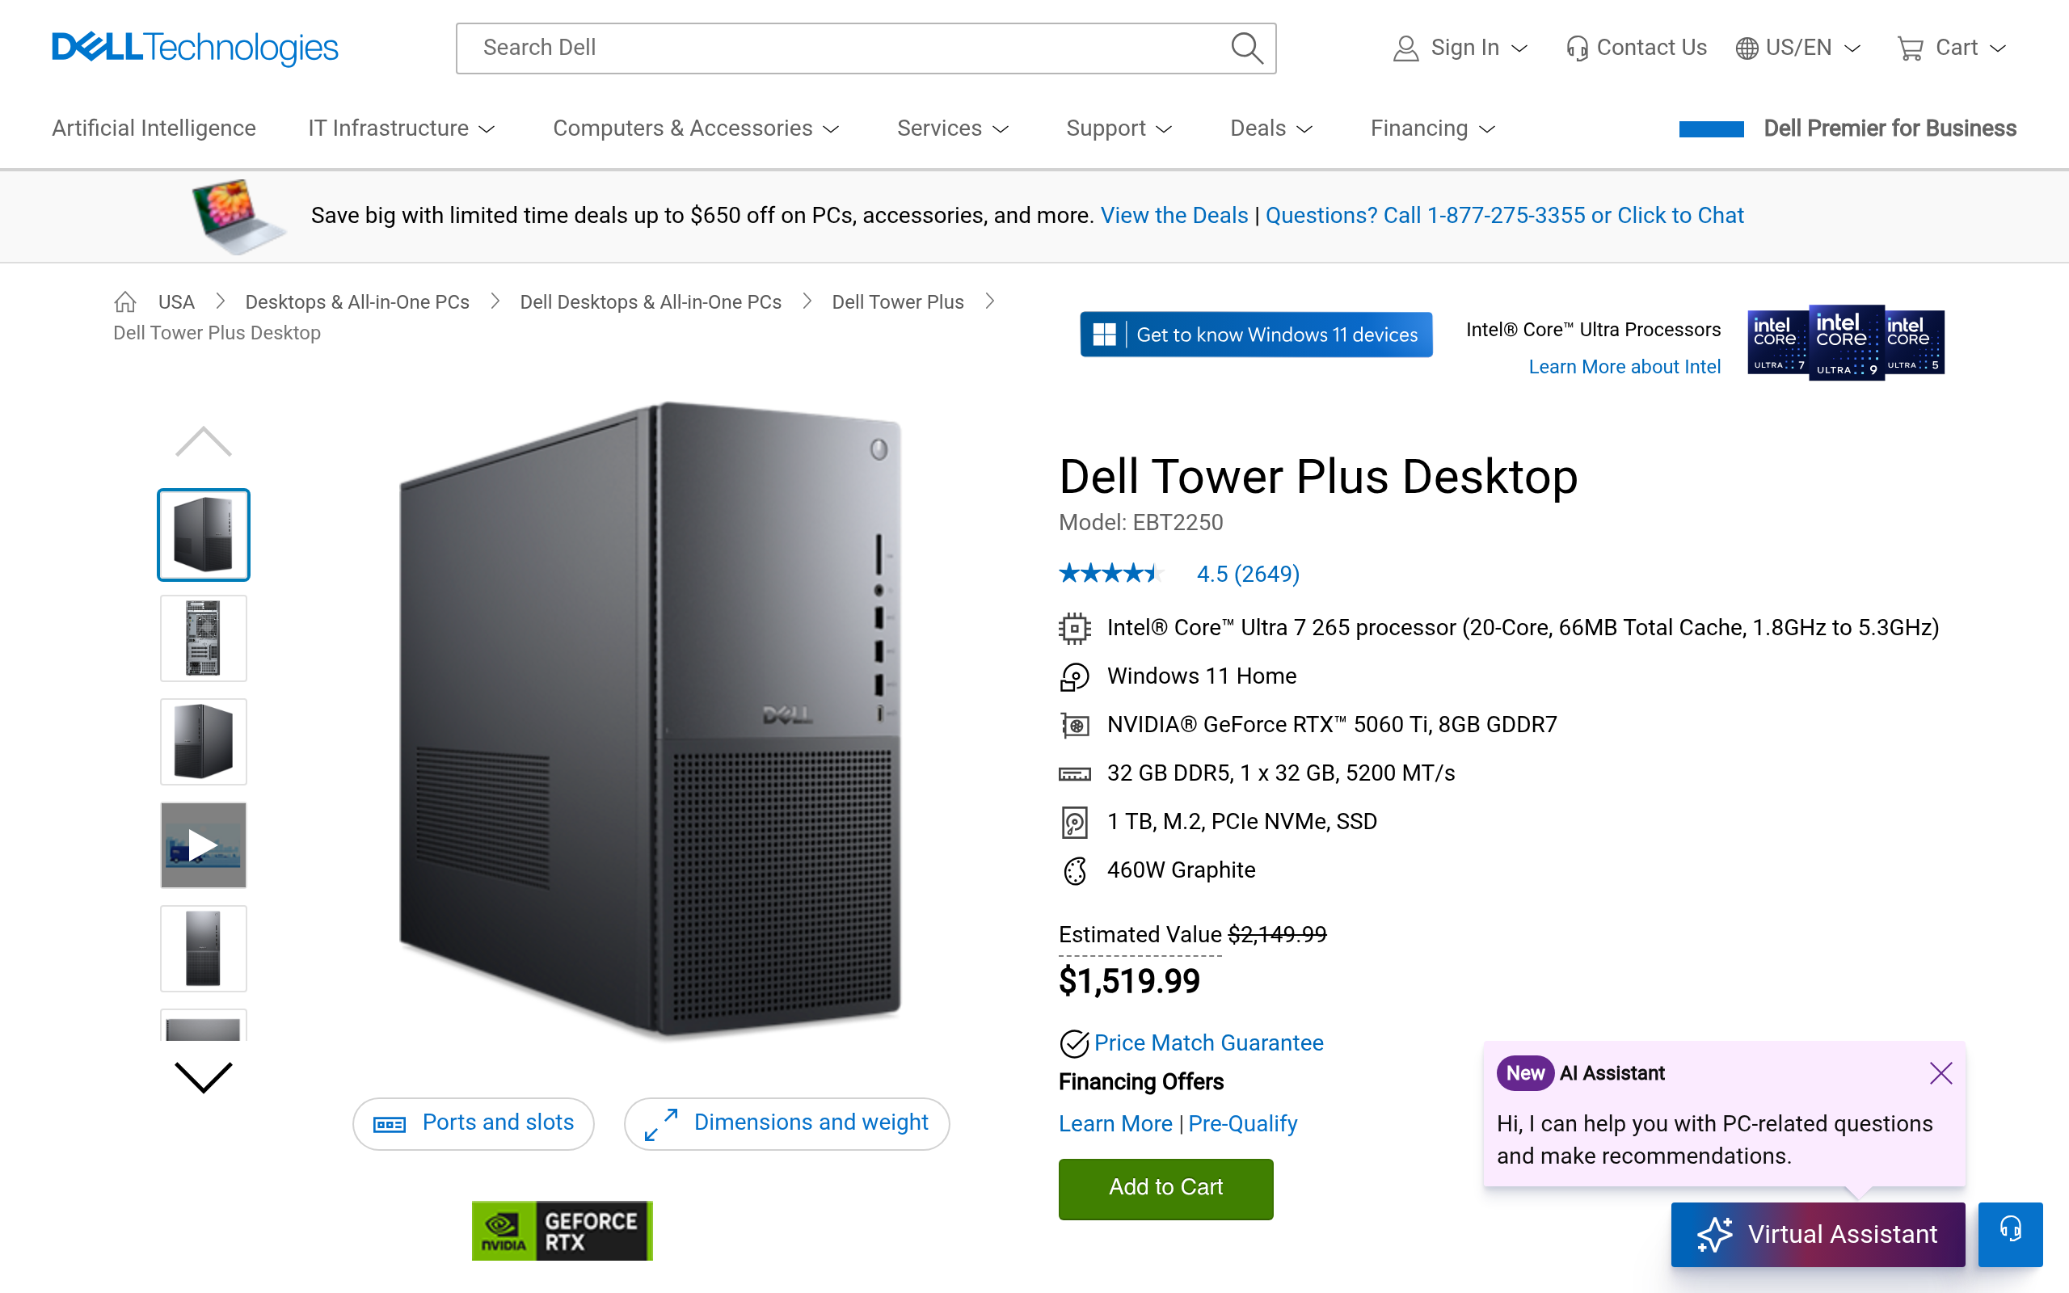Click the Dell Technologies logo

[195, 48]
